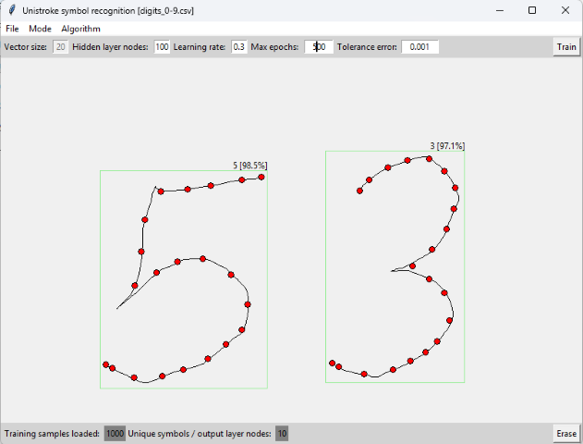
Task: Click the Training samples loaded value 1000
Action: [115, 434]
